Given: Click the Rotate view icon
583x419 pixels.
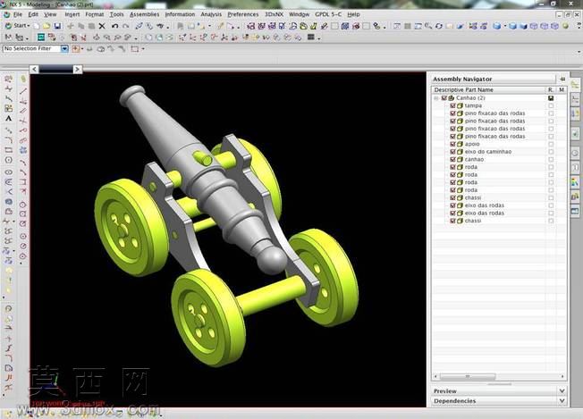Looking at the screenshot, I should 439,26.
